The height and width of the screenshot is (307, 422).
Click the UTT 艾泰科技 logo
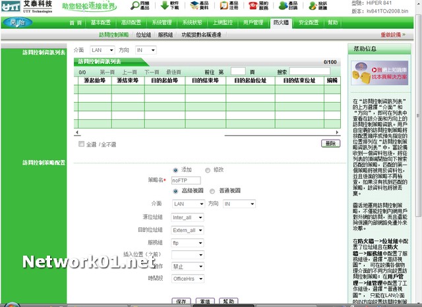27,7
